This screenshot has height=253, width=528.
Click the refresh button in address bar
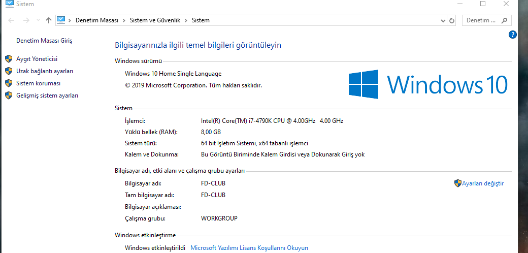tap(452, 20)
